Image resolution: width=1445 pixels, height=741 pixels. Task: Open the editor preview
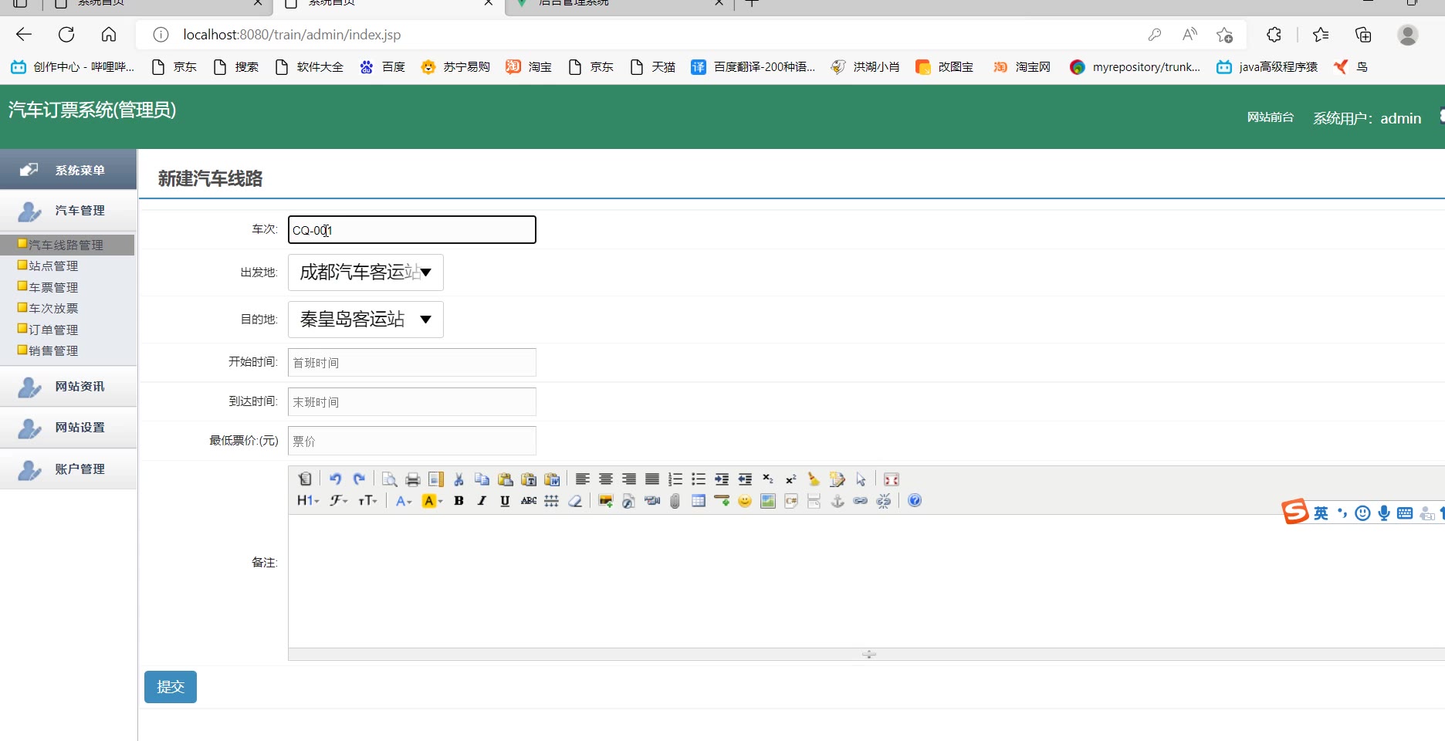[390, 479]
